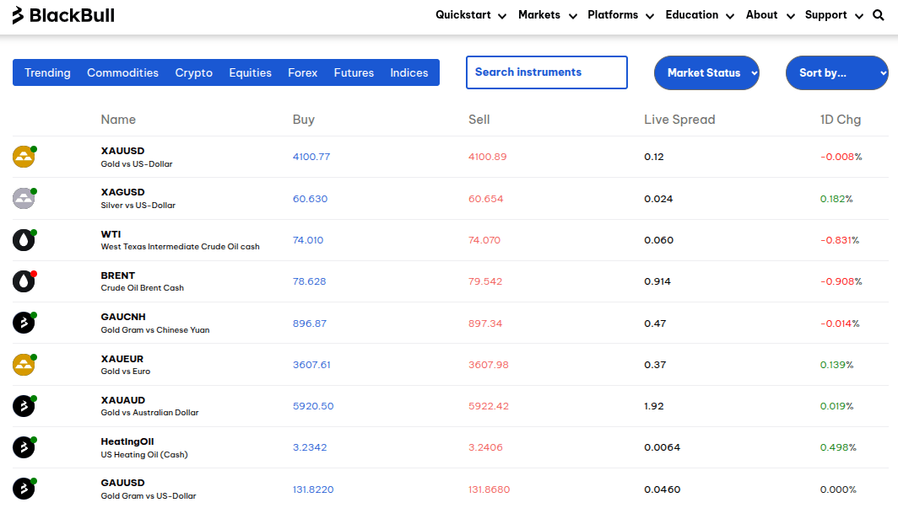The width and height of the screenshot is (898, 508).
Task: Open the XAUUSD instrument name
Action: pos(122,151)
